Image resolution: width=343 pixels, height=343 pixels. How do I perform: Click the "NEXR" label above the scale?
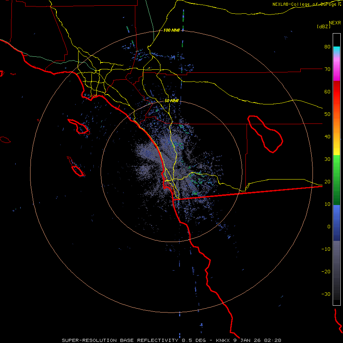pyautogui.click(x=335, y=23)
